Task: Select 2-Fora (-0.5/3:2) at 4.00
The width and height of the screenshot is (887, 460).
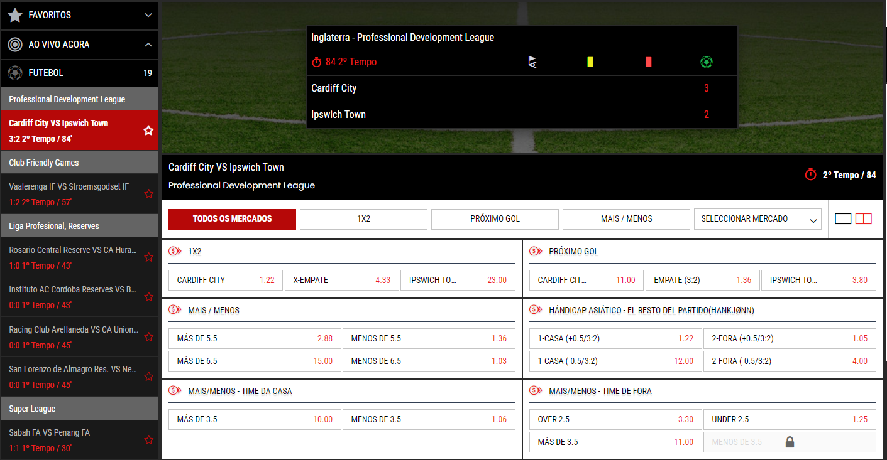Action: point(790,361)
